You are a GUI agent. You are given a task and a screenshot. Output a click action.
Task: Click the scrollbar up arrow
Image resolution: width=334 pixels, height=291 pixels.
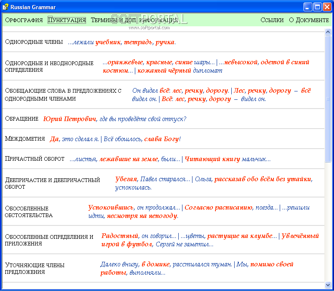328,32
